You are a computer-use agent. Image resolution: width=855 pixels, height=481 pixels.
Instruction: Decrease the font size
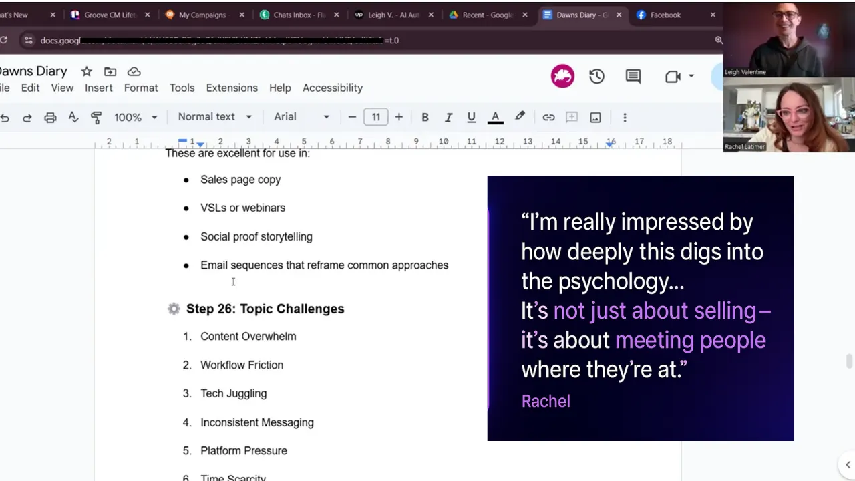[x=352, y=117]
